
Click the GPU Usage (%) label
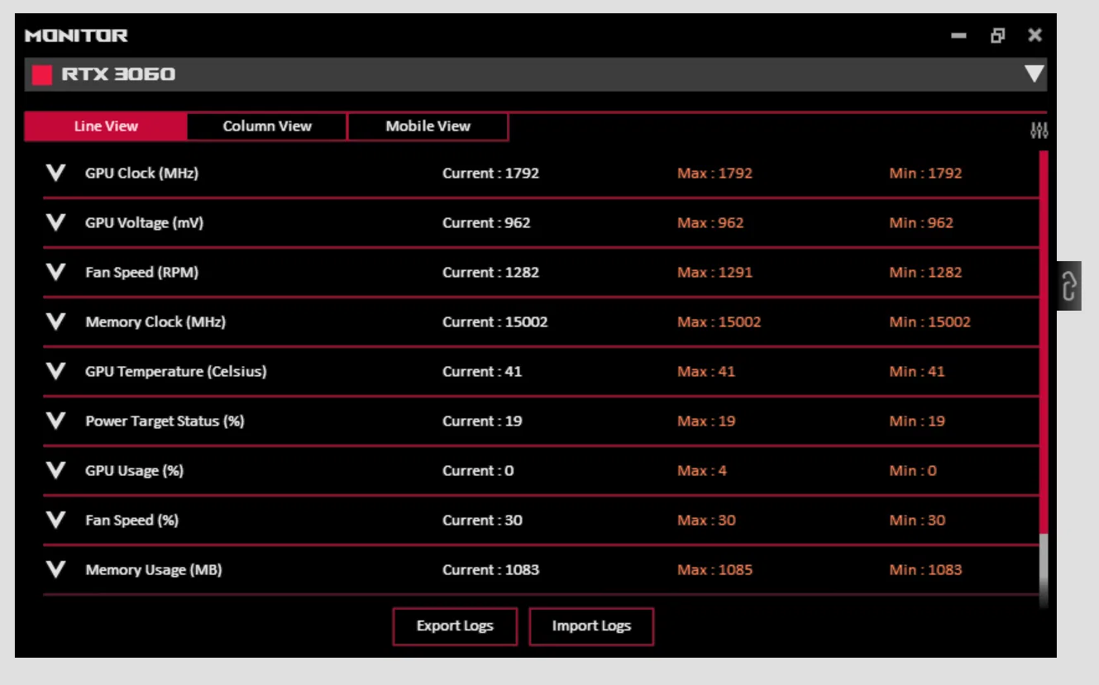(134, 471)
